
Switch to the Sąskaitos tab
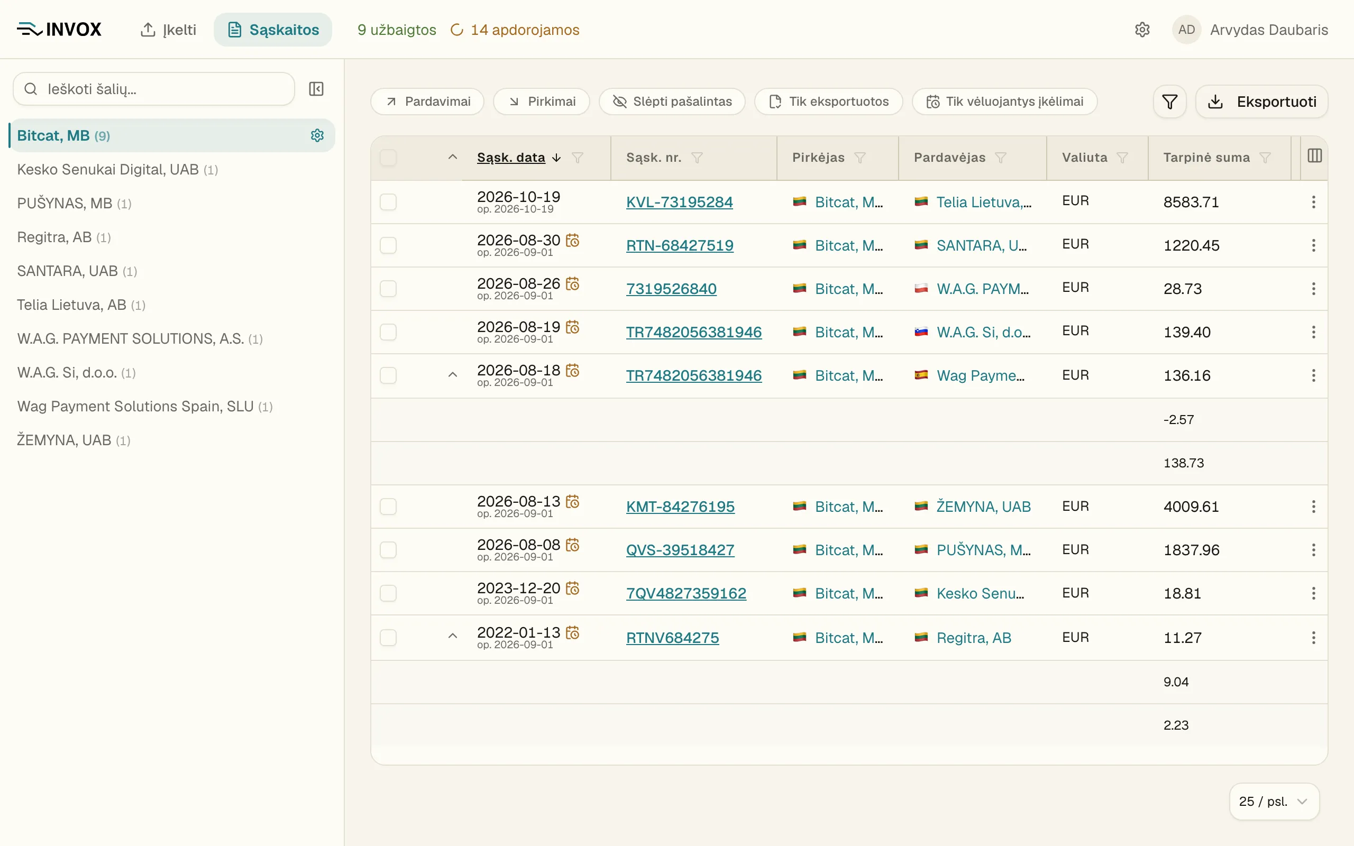[273, 30]
